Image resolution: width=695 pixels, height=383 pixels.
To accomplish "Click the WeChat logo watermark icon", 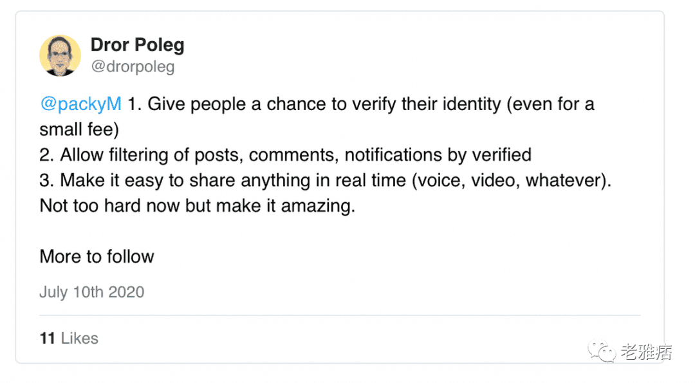I will [602, 351].
